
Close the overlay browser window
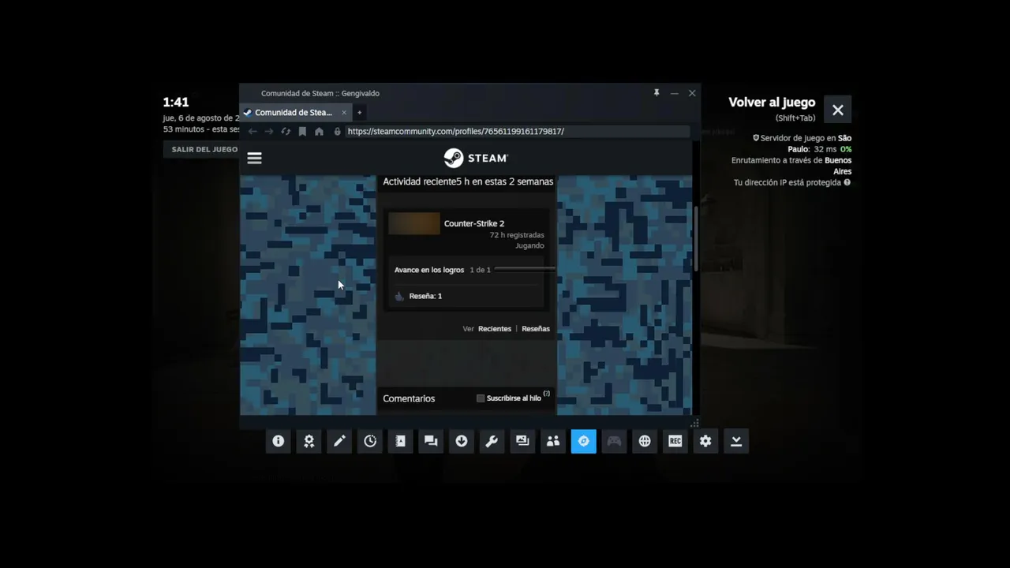(x=692, y=93)
